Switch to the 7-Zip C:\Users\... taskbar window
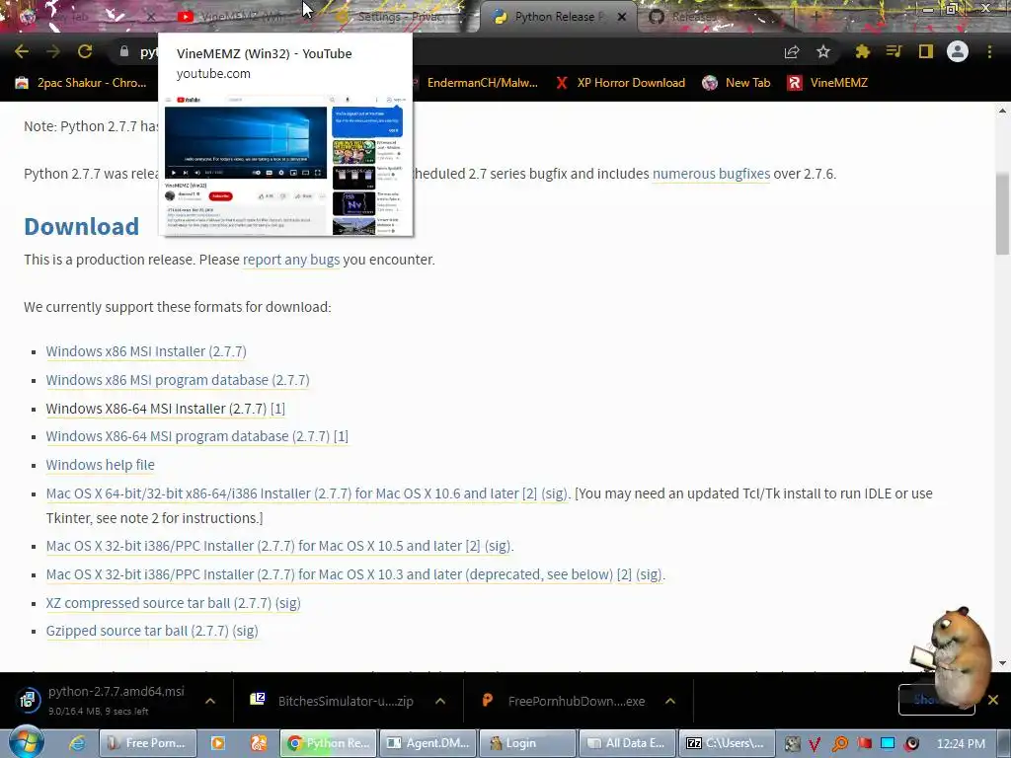1011x758 pixels. point(728,743)
